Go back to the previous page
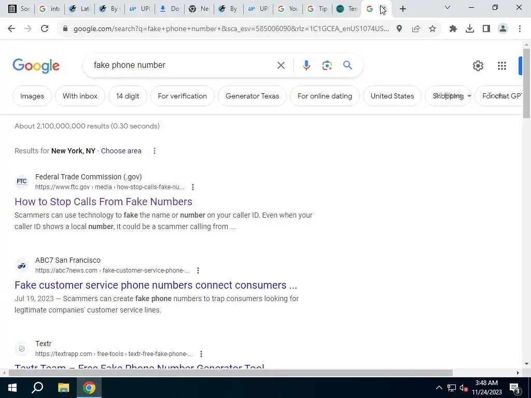The height and width of the screenshot is (398, 531). (x=11, y=29)
